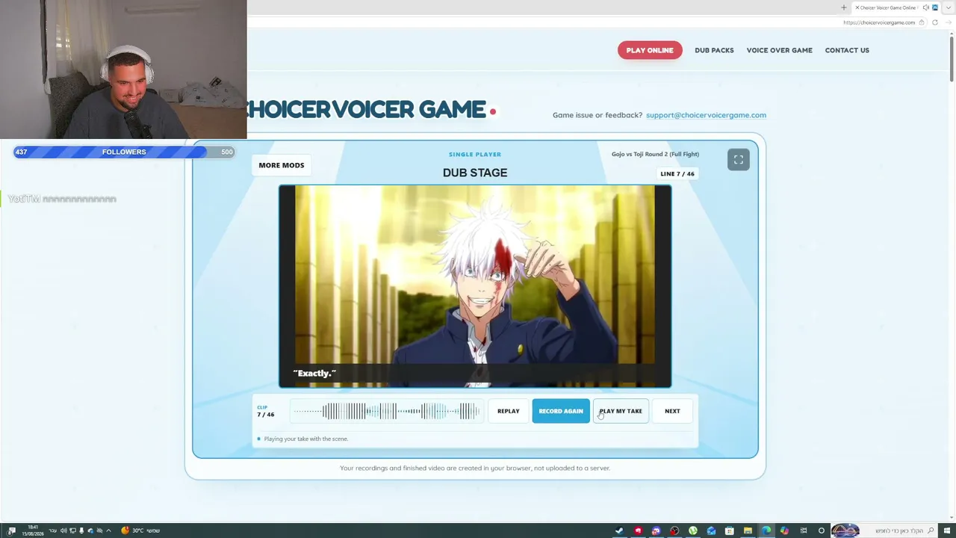The height and width of the screenshot is (538, 956).
Task: Open the taskbar clock and date
Action: click(33, 531)
